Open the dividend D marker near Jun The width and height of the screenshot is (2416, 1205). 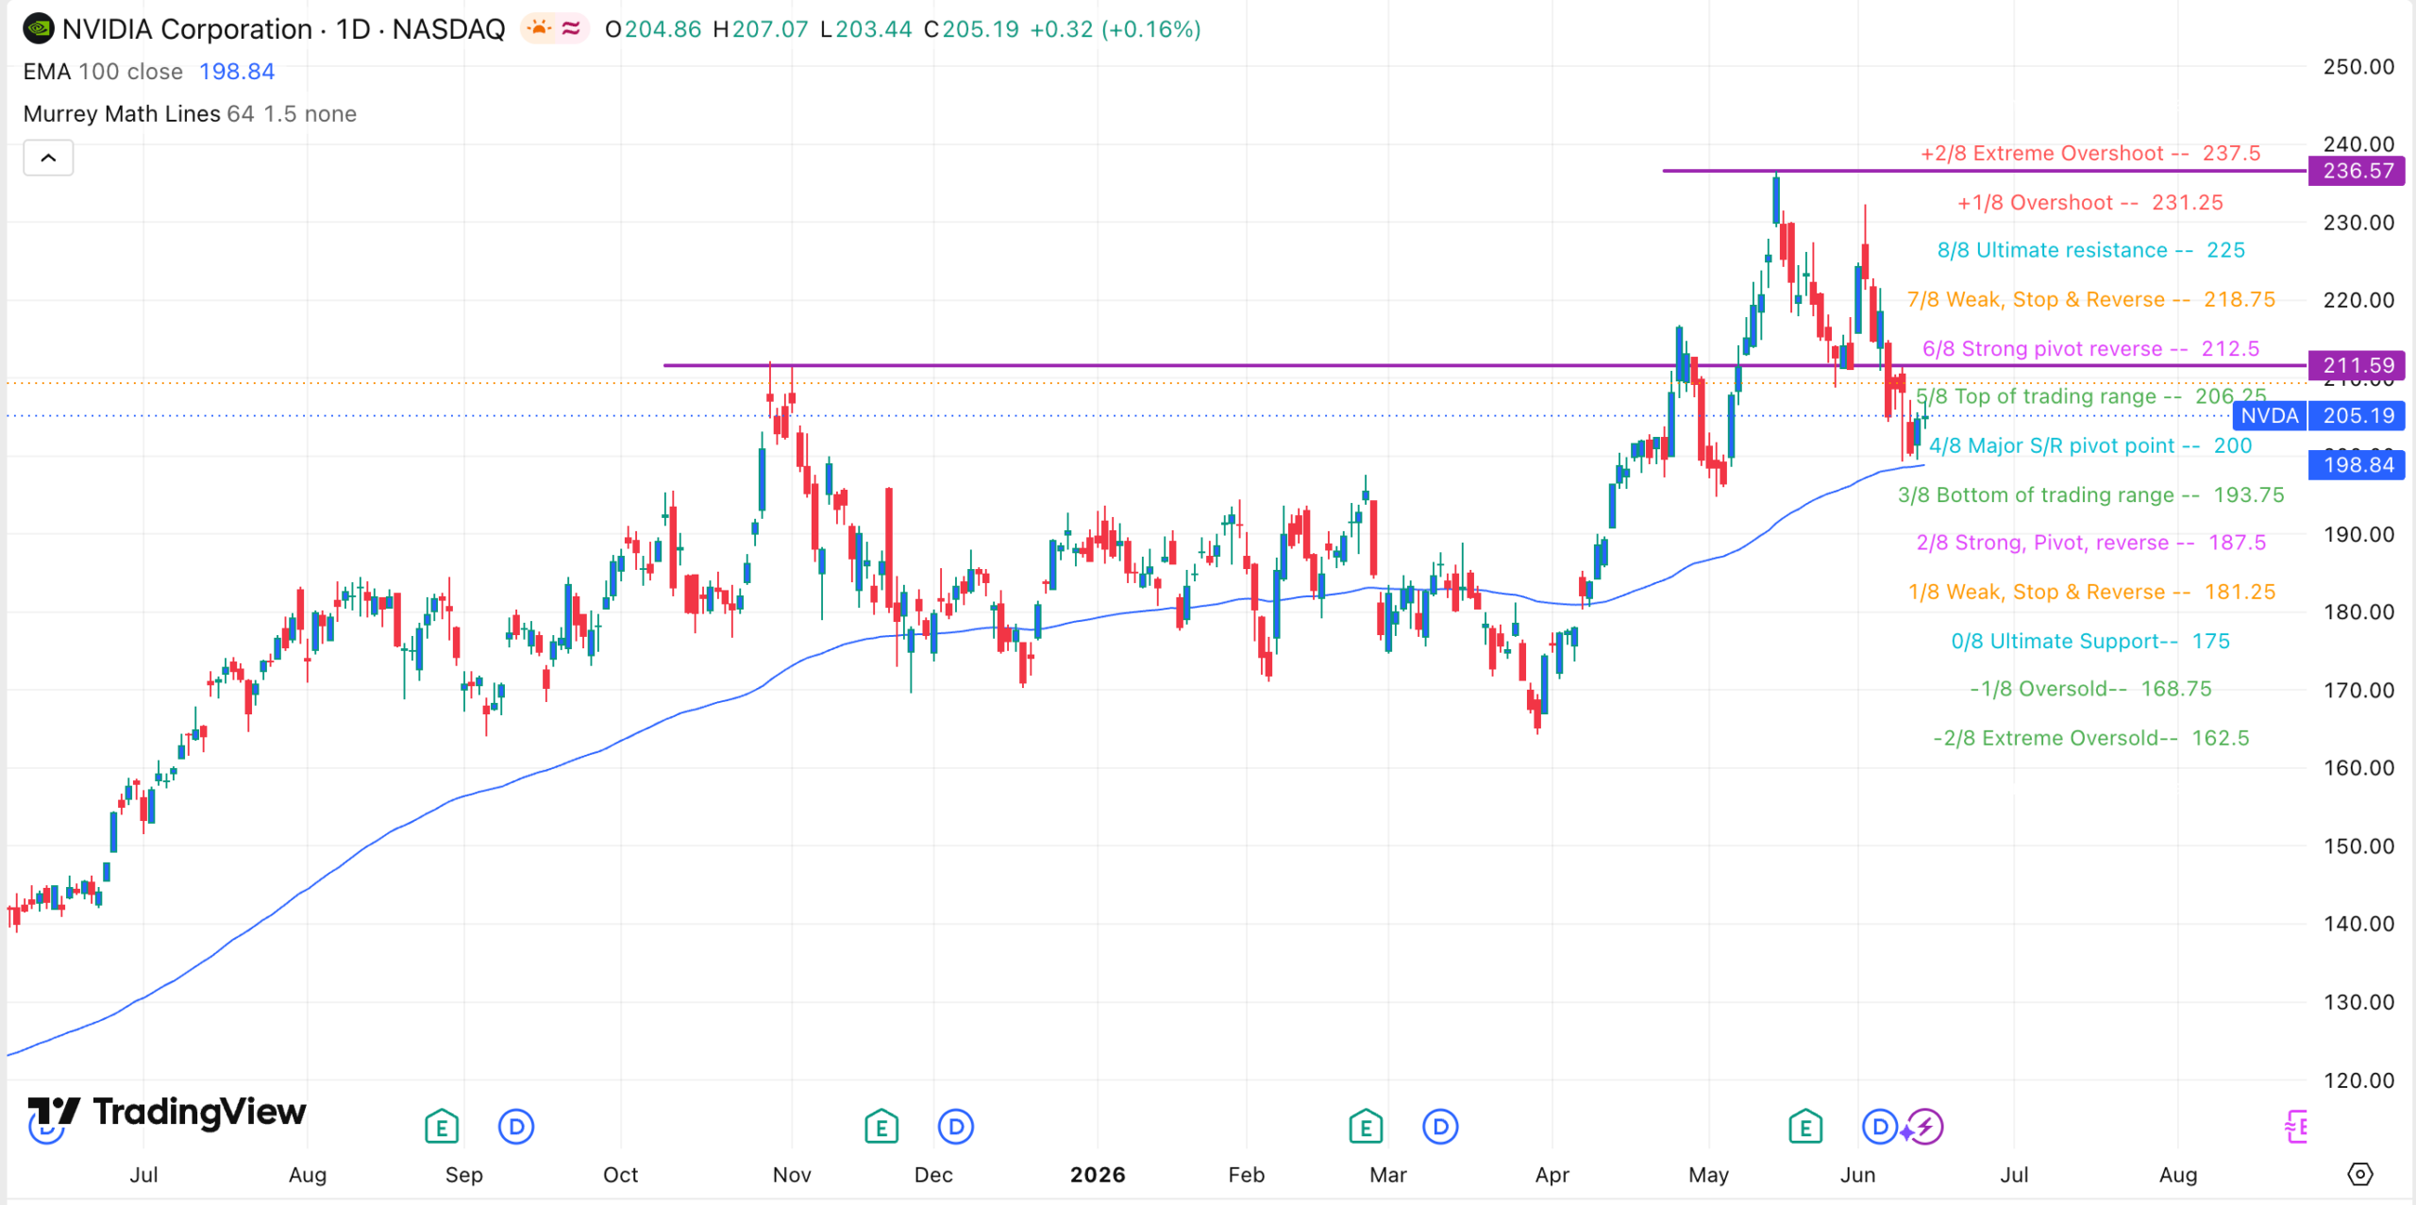[x=1880, y=1127]
